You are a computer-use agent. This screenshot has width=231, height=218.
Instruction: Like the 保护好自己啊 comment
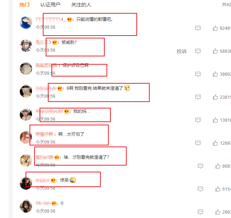tap(215, 74)
